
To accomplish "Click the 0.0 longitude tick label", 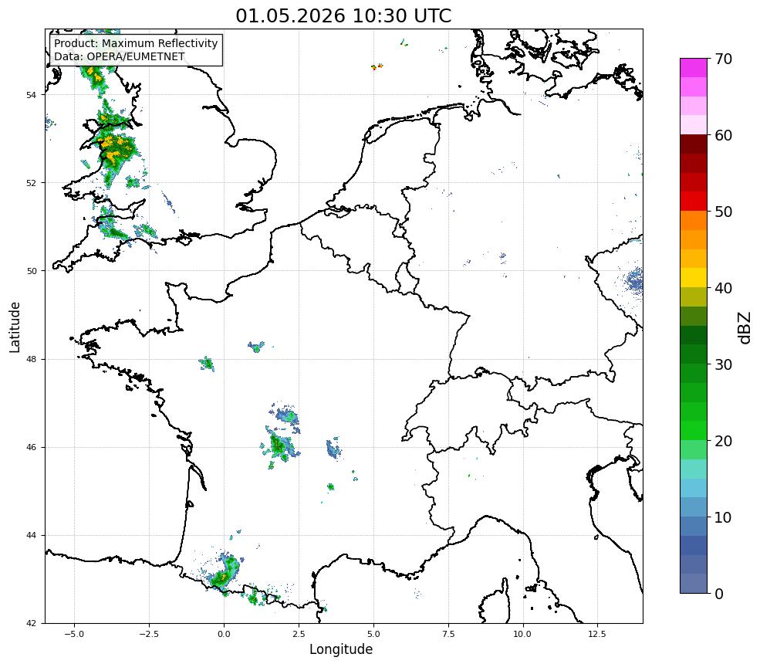I will coord(224,634).
